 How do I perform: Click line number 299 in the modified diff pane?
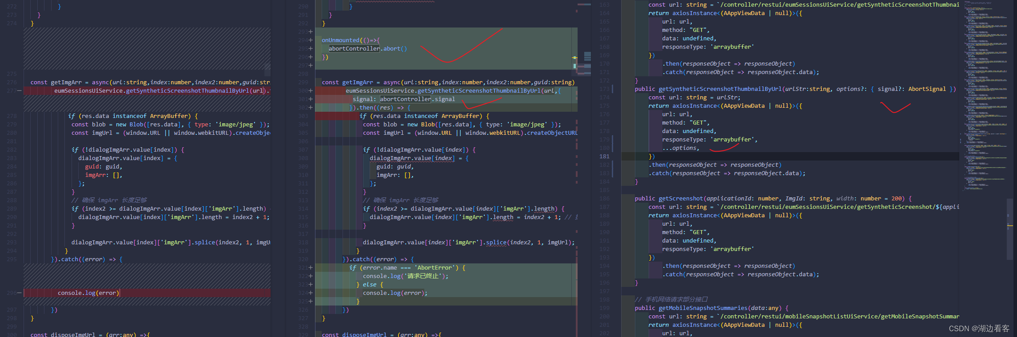(x=303, y=82)
